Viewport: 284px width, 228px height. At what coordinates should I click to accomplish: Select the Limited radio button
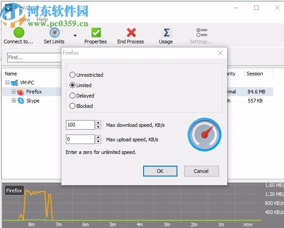click(x=72, y=85)
